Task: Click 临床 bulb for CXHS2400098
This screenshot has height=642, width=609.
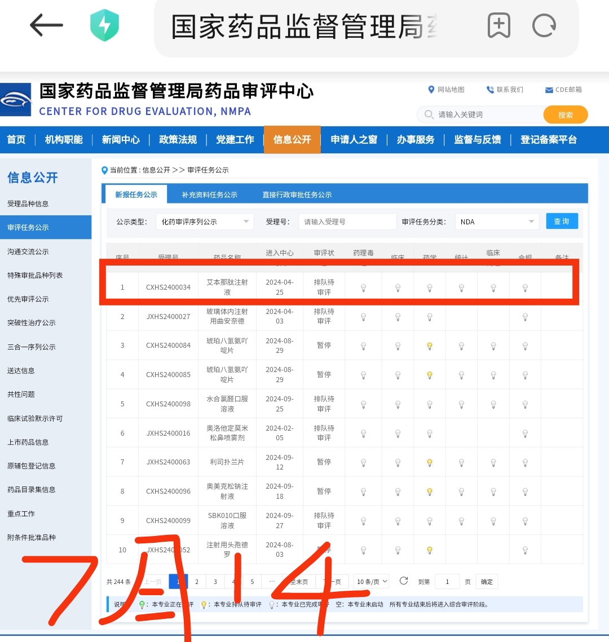Action: click(x=398, y=405)
